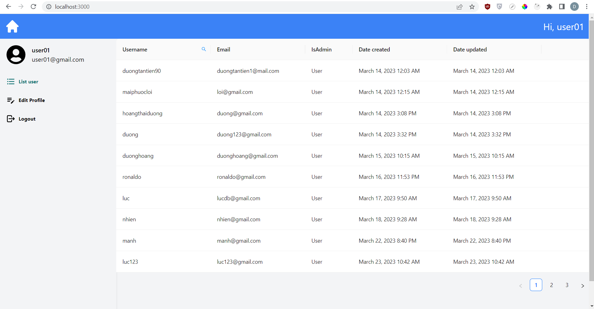Click the browser back arrow
594x309 pixels.
click(x=8, y=7)
